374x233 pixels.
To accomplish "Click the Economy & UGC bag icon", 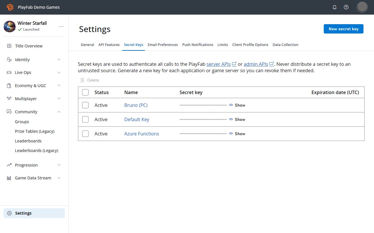I will pos(9,86).
